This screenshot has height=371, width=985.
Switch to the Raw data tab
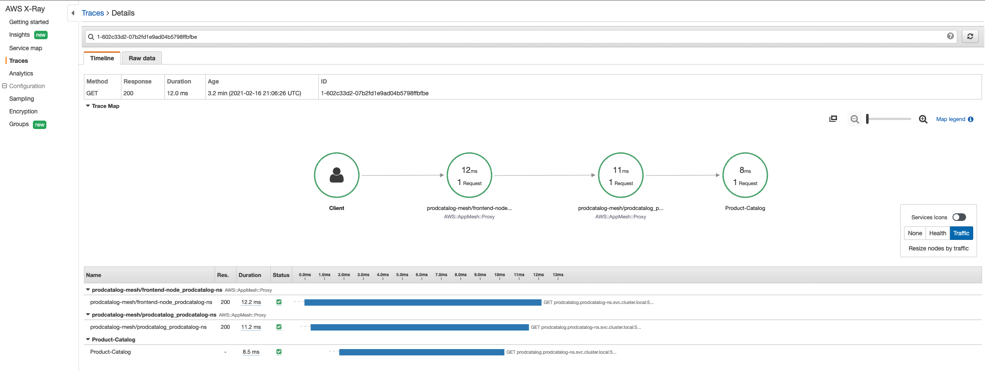click(142, 58)
